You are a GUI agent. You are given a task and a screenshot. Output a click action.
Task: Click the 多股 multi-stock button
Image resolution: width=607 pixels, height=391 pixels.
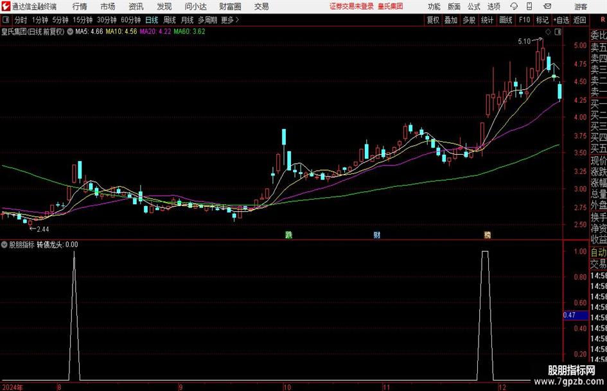[469, 20]
